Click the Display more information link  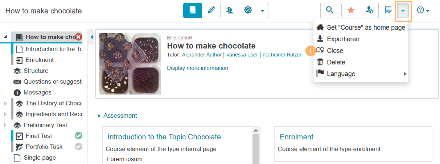(197, 68)
